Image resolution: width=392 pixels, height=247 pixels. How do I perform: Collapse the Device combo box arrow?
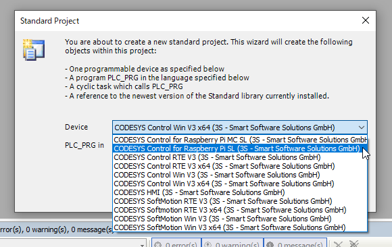[x=362, y=128]
